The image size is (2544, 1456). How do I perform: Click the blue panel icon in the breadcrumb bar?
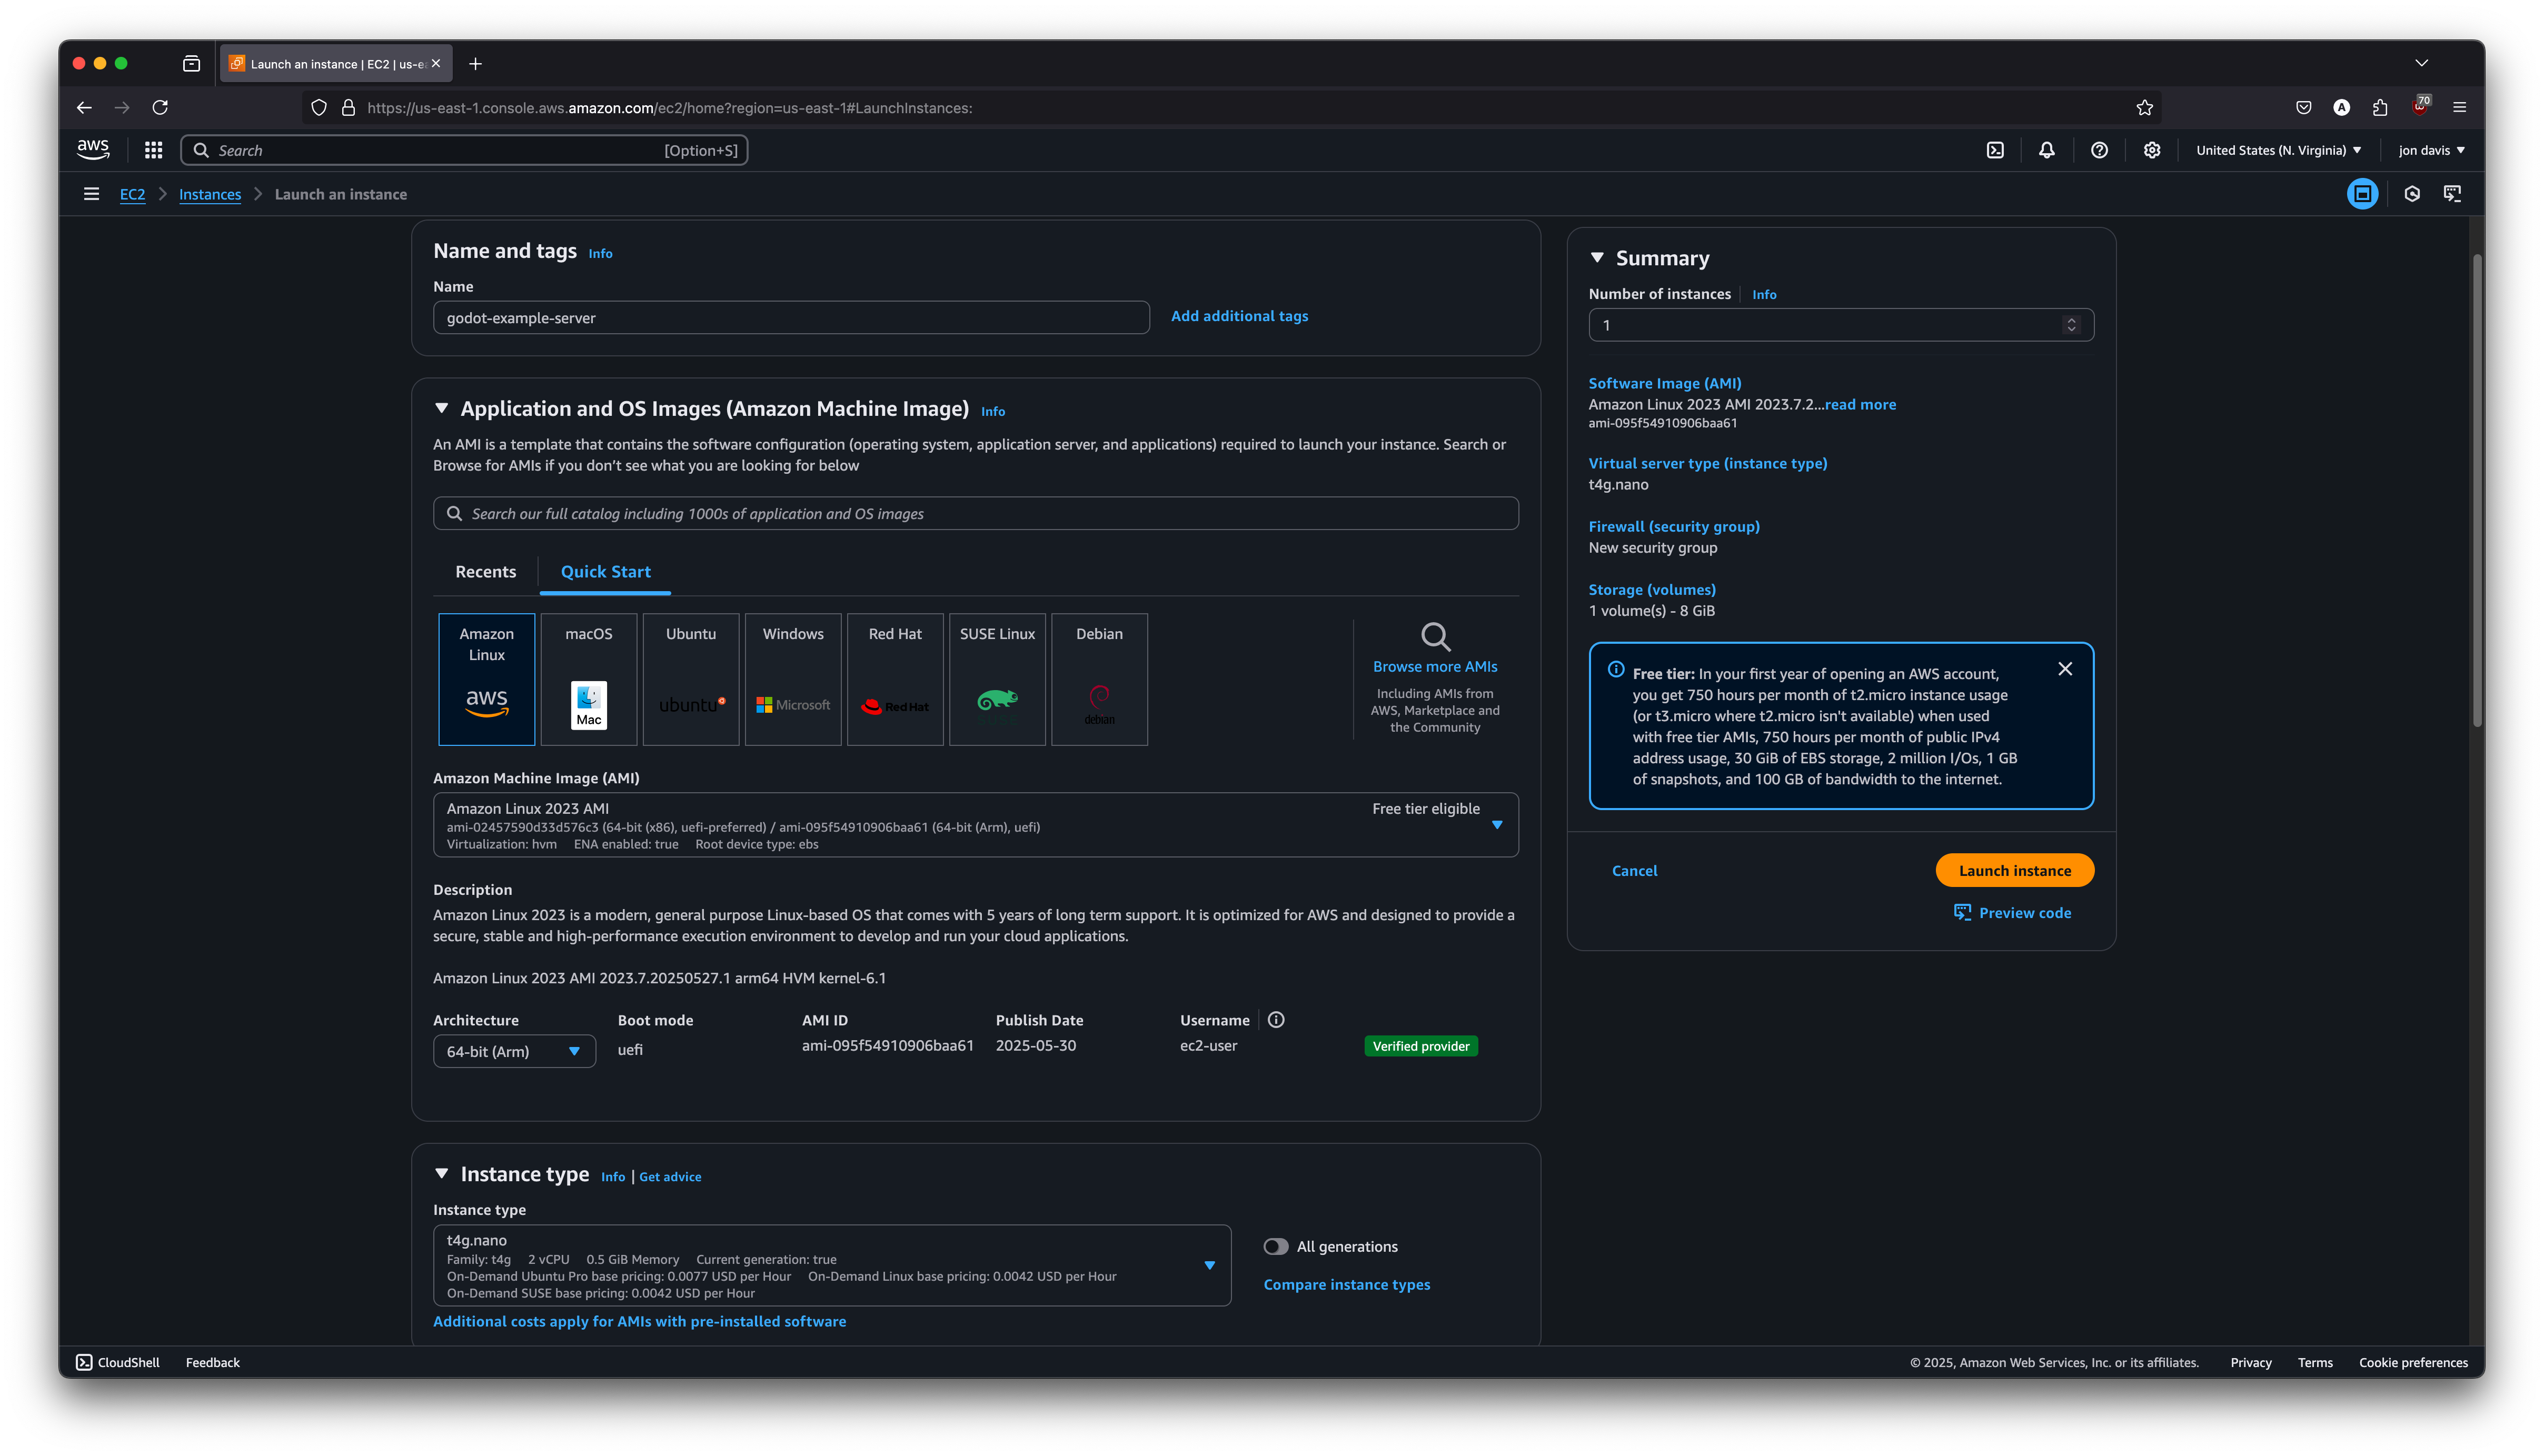2362,194
